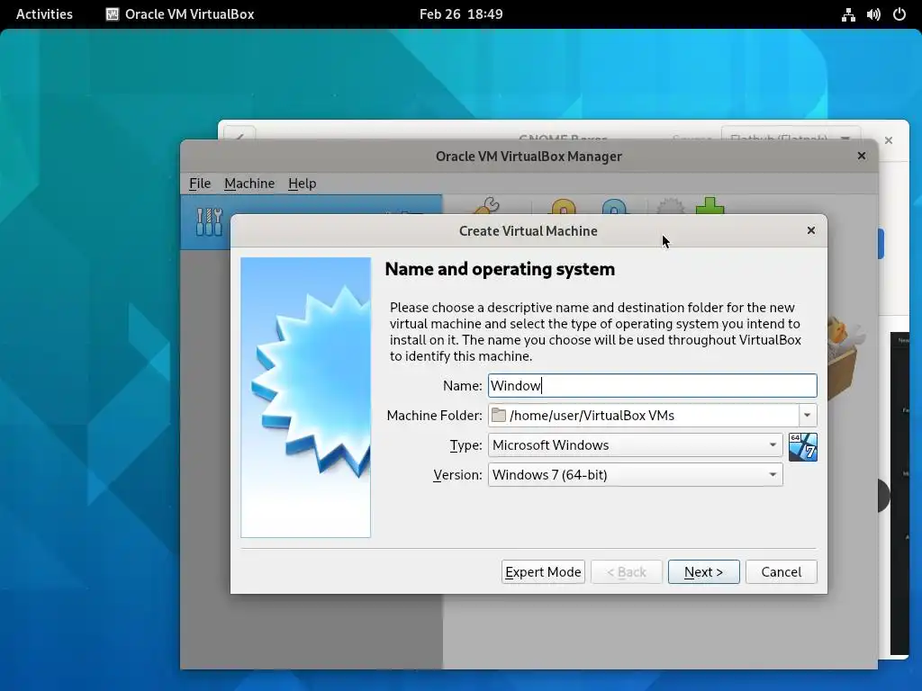Click the green Add toolbar icon

point(710,206)
